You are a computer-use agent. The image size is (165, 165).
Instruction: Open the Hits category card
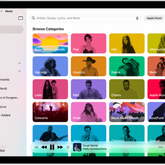127,43
